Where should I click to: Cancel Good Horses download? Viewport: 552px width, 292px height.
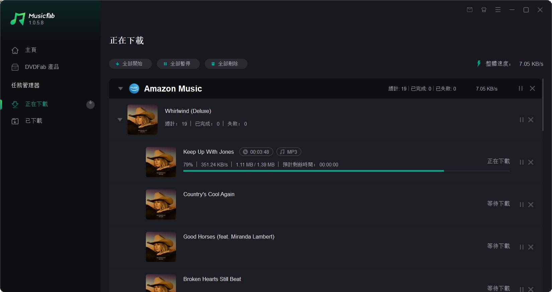[x=531, y=247]
